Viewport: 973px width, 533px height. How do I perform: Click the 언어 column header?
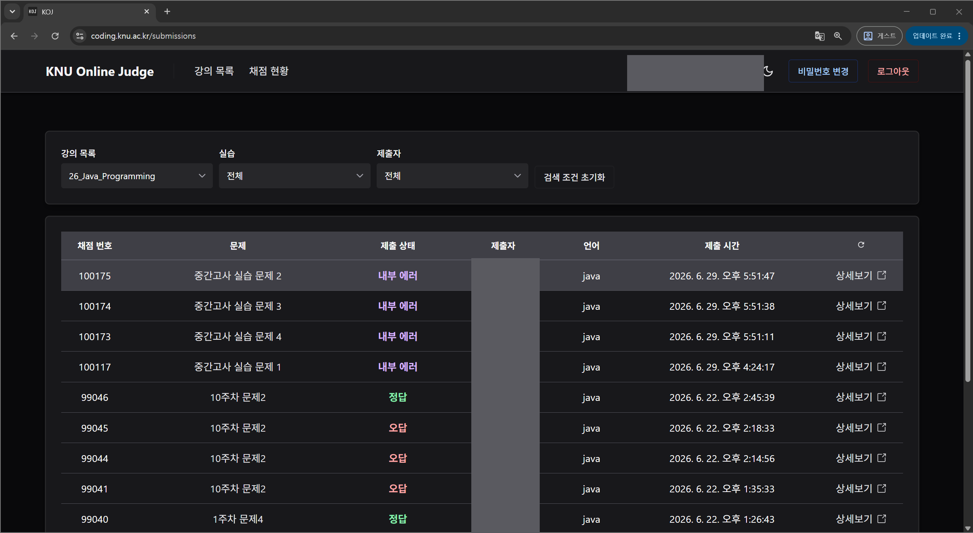[x=591, y=246]
